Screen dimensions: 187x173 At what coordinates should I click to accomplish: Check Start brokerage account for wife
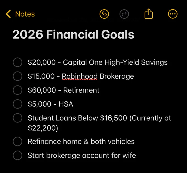[18, 155]
